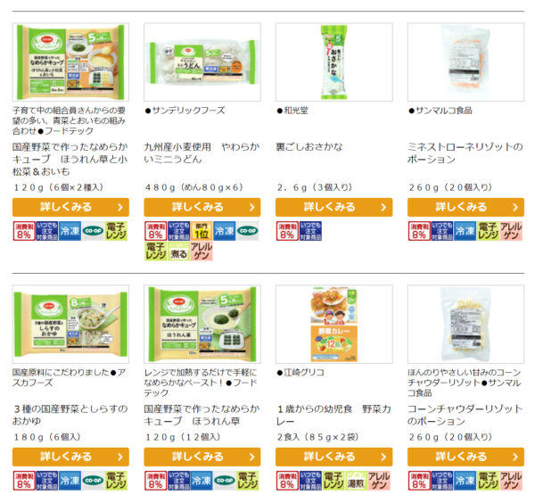The image size is (535, 503).
Task: Click the コーンチャウダーリゾットのポーション title link
Action: coord(465,415)
